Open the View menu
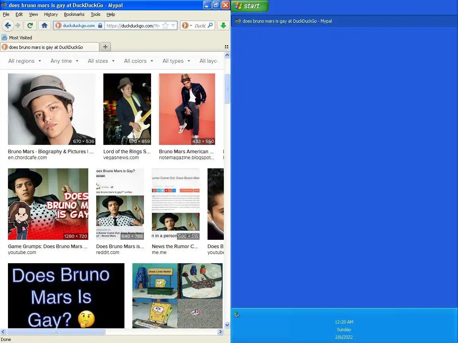 pyautogui.click(x=33, y=14)
